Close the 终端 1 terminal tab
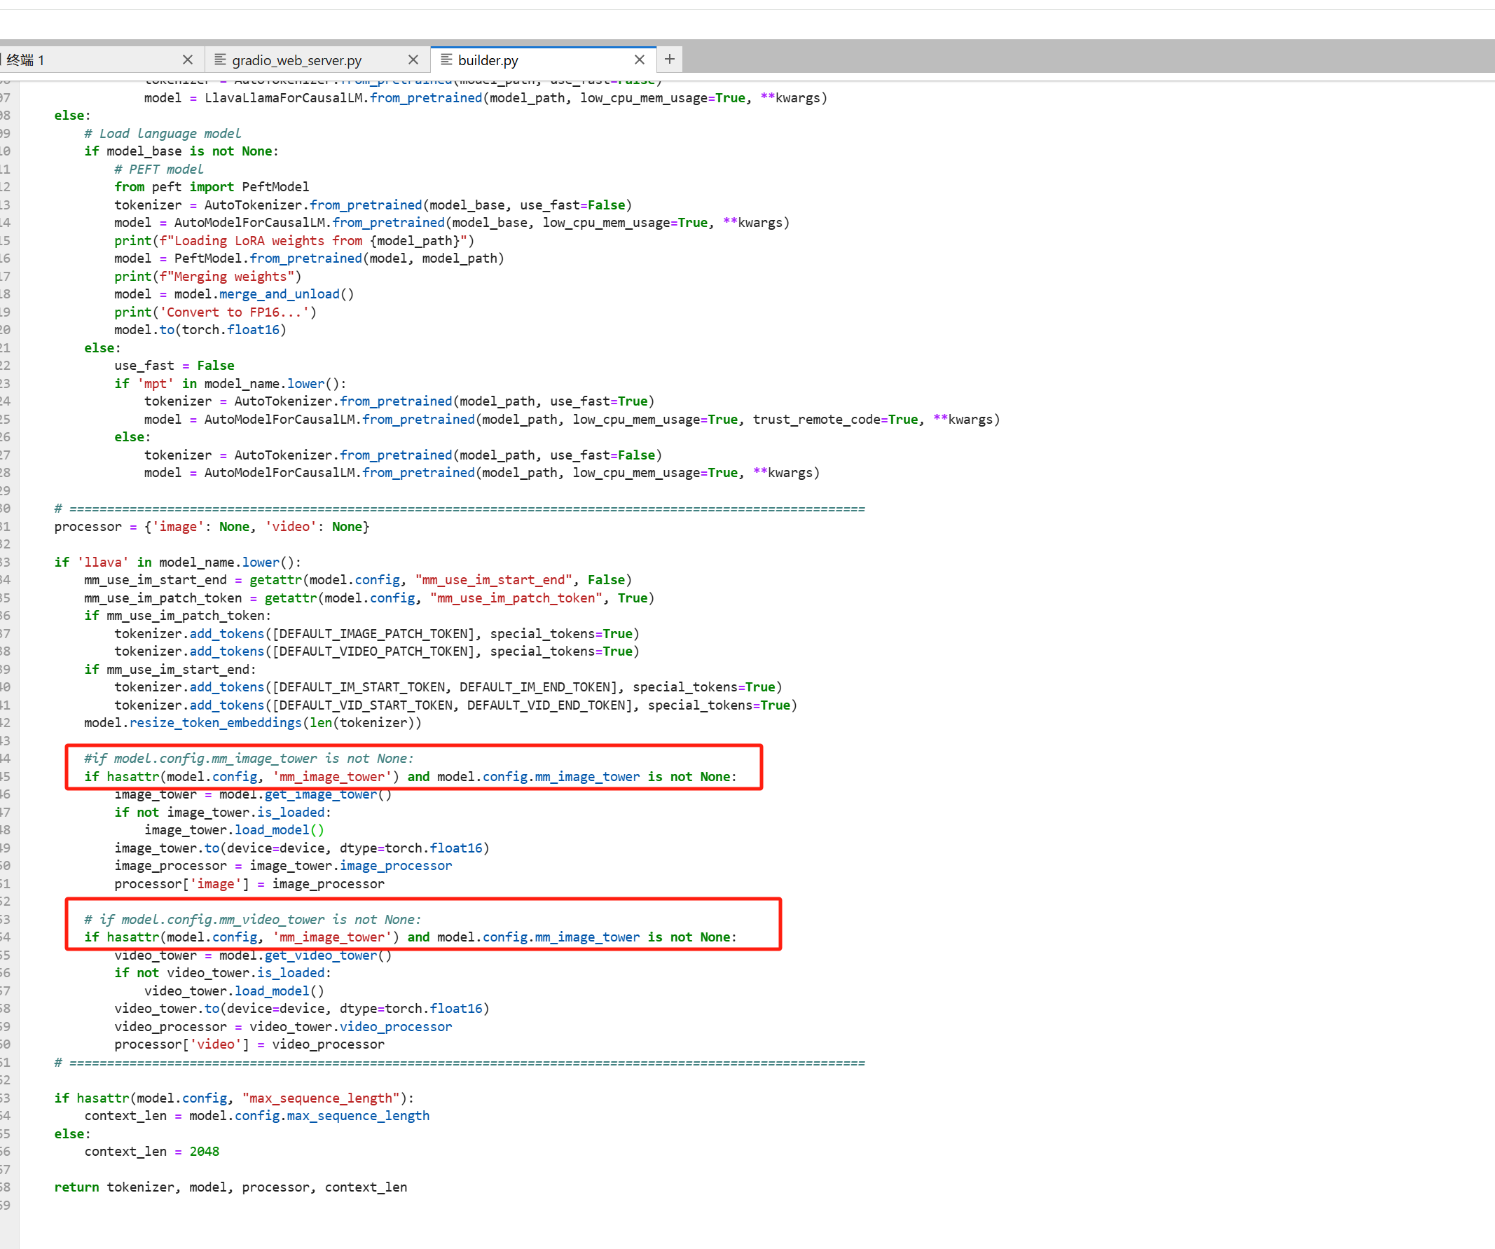1495x1249 pixels. (x=187, y=60)
